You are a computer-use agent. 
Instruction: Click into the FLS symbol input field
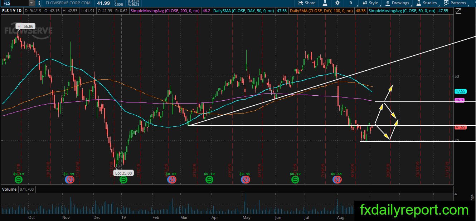tap(15, 3)
